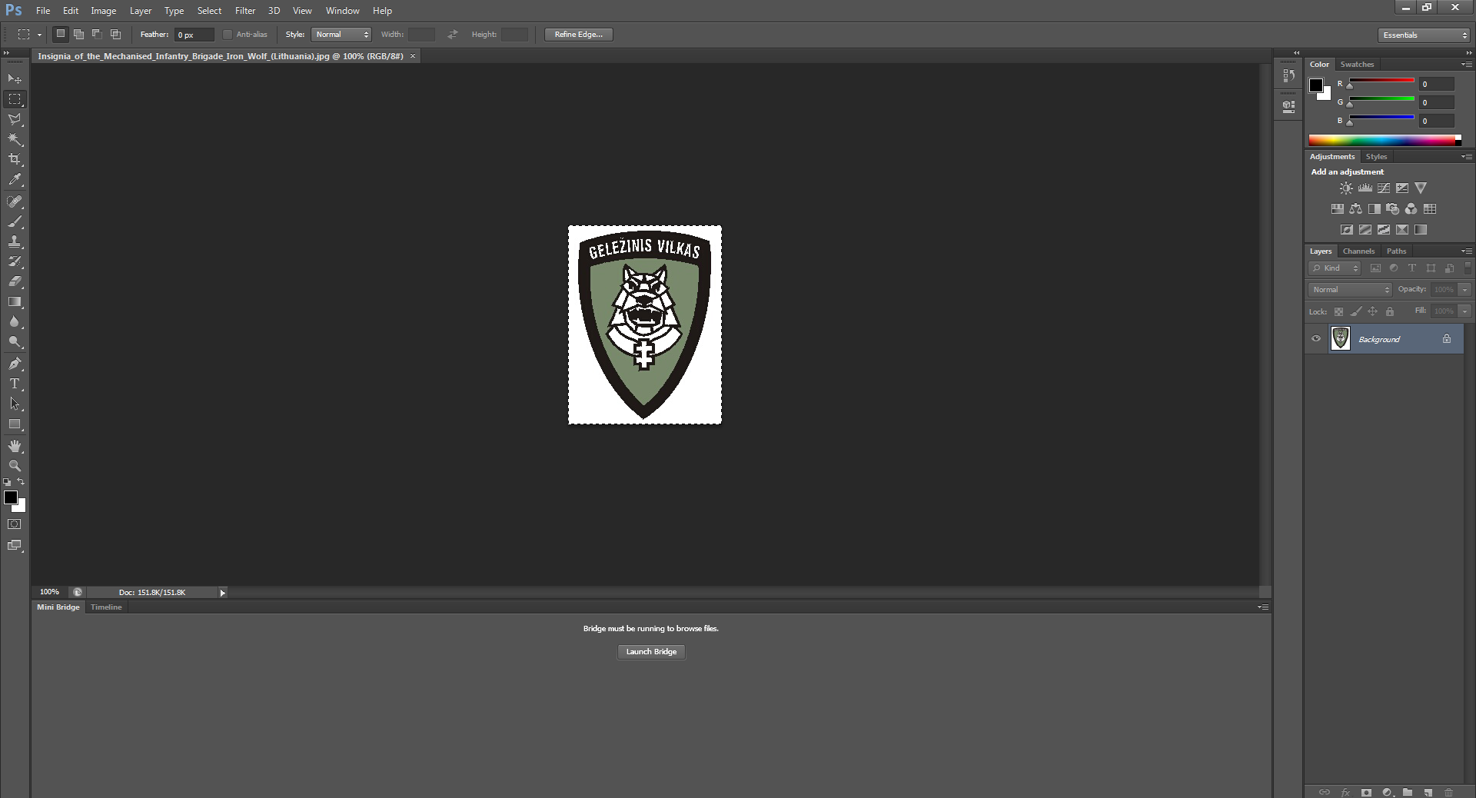The width and height of the screenshot is (1476, 798).
Task: Add a Levels adjustment
Action: tap(1365, 188)
